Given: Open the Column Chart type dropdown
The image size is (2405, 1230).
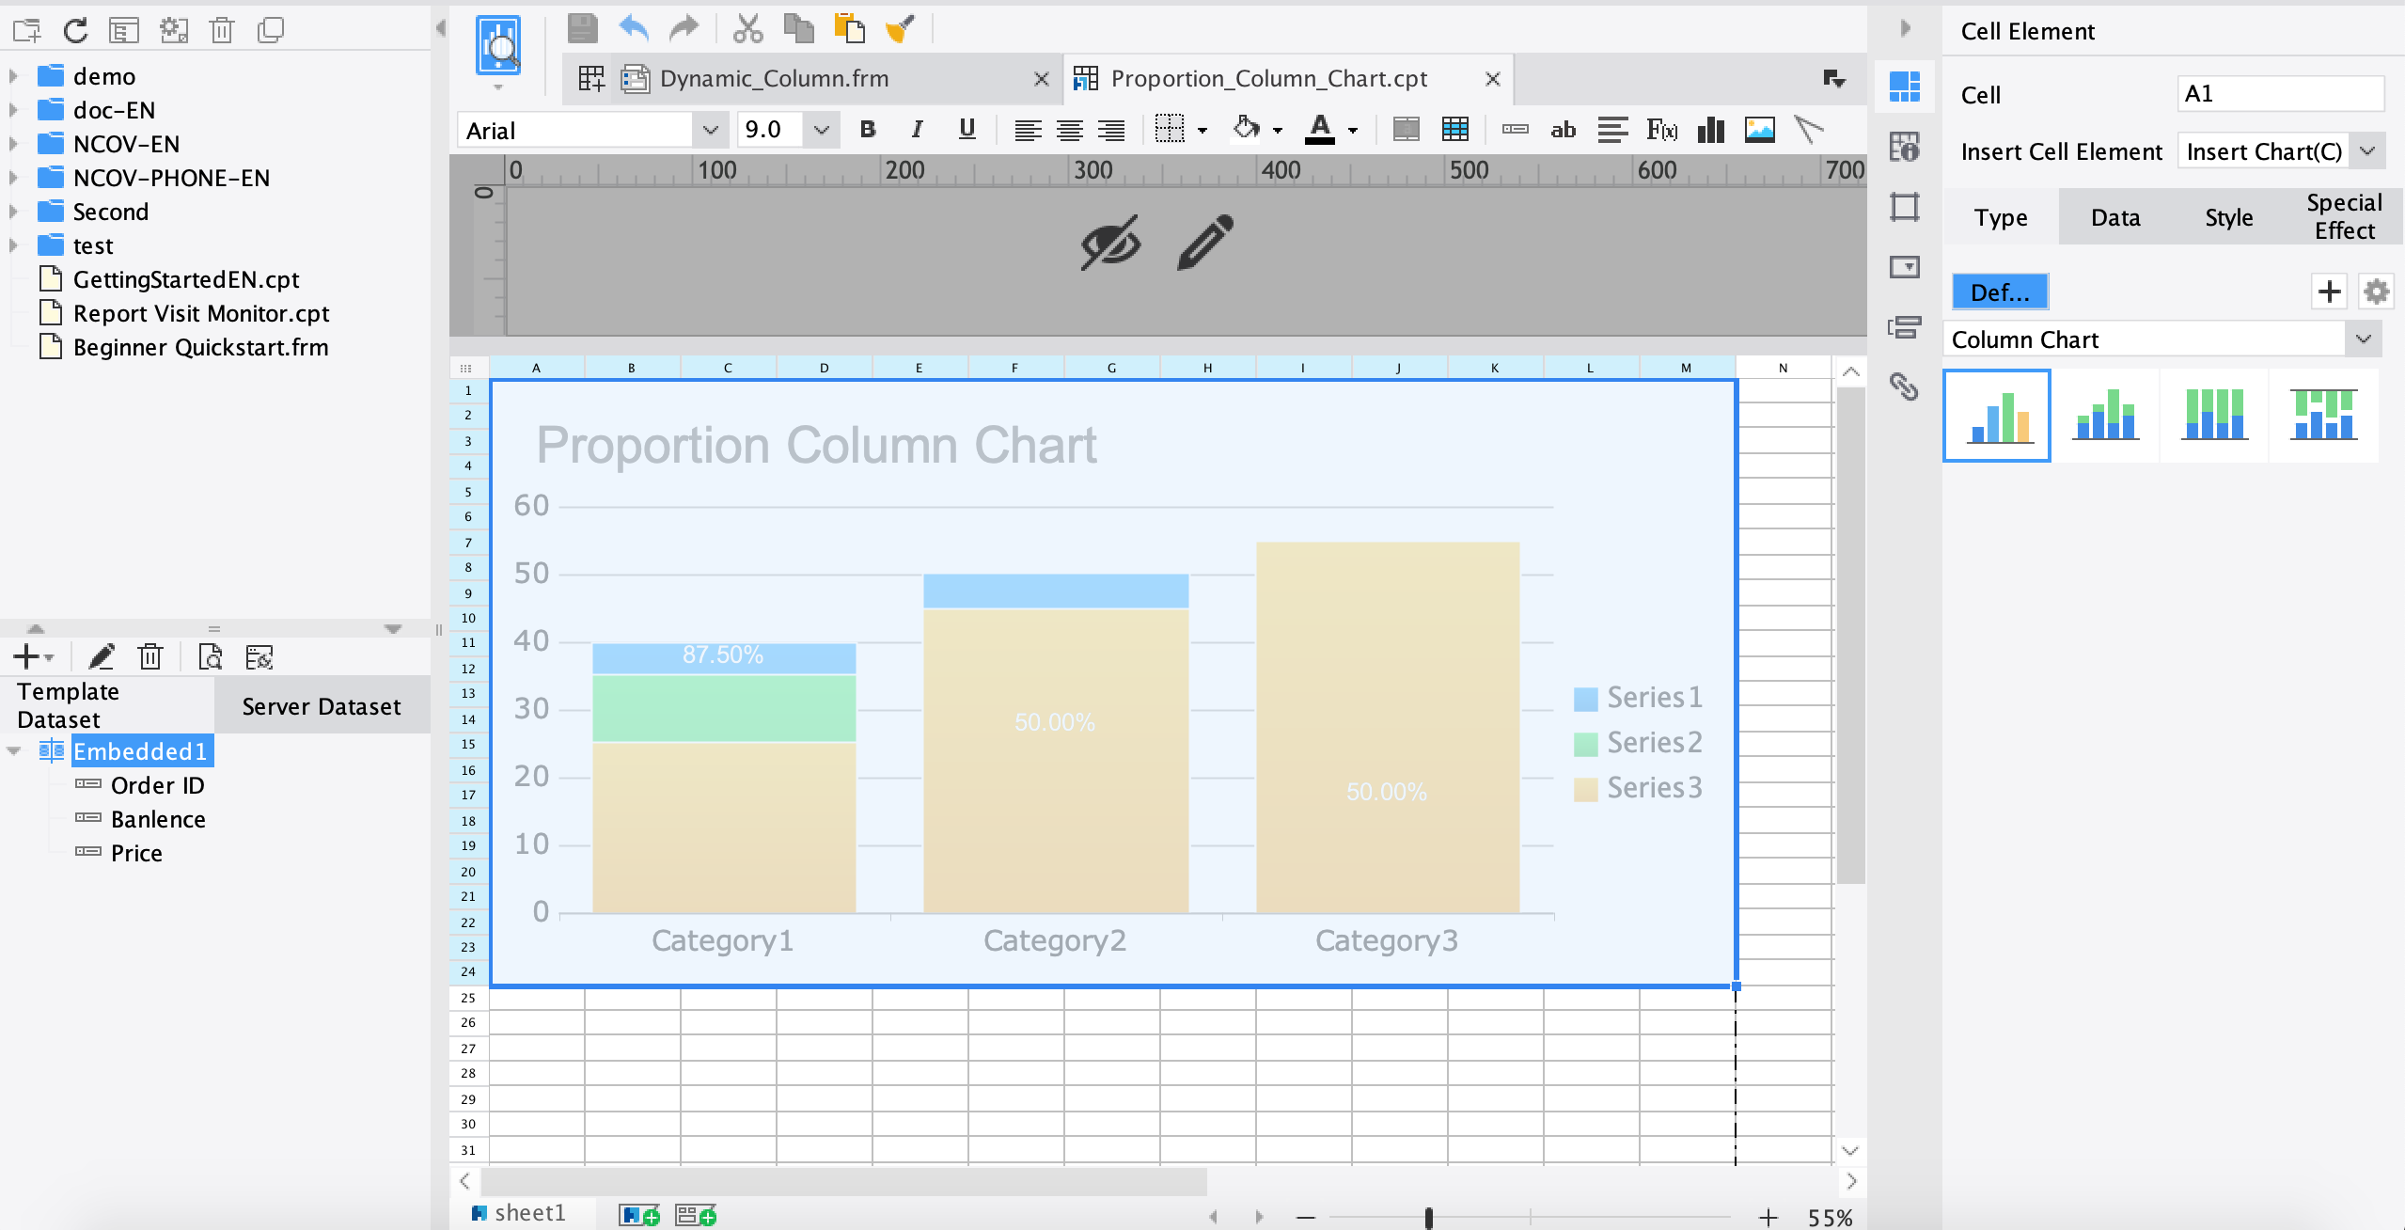Looking at the screenshot, I should pos(2363,339).
